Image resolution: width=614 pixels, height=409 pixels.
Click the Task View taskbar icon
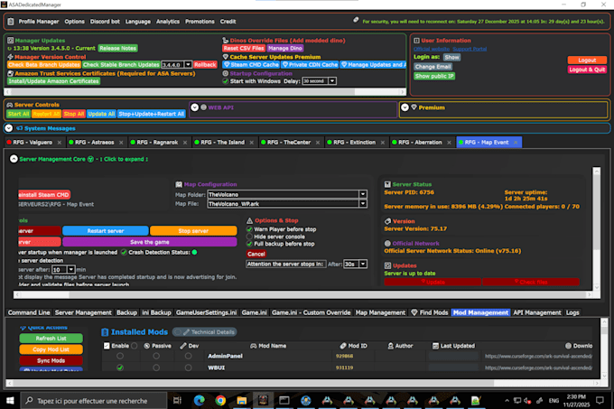[177, 400]
